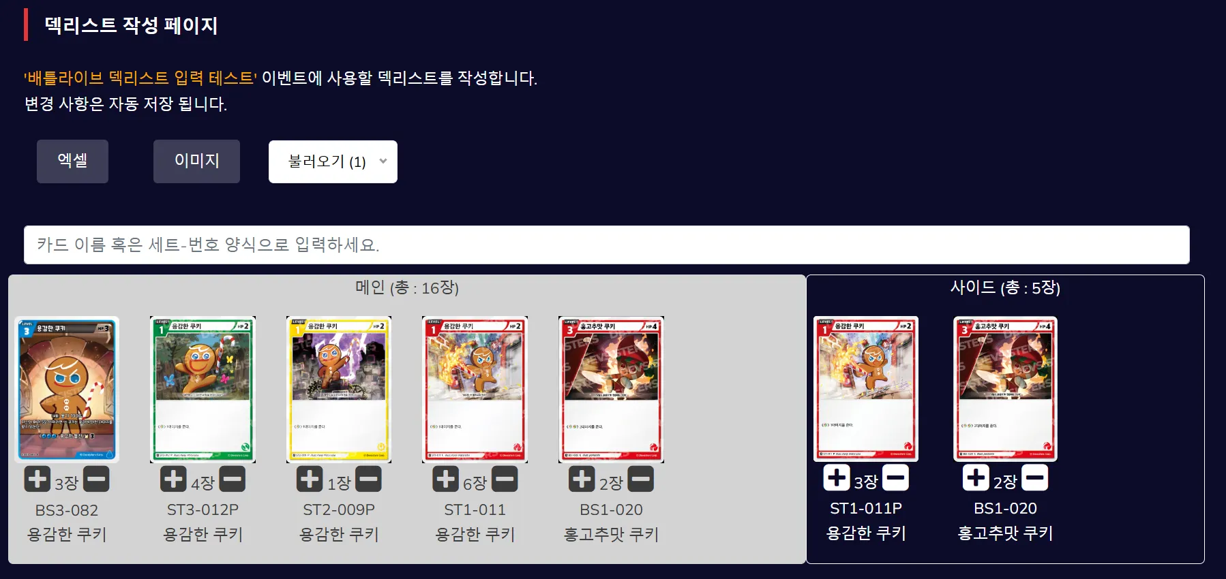The image size is (1226, 579).
Task: Remove one copy of BS3-082 in main deck
Action: tap(96, 479)
